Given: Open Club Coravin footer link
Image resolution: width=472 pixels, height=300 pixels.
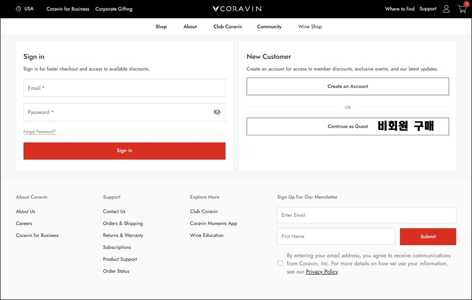Looking at the screenshot, I should tap(204, 211).
